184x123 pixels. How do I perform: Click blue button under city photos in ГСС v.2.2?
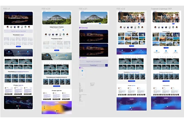pos(132,46)
